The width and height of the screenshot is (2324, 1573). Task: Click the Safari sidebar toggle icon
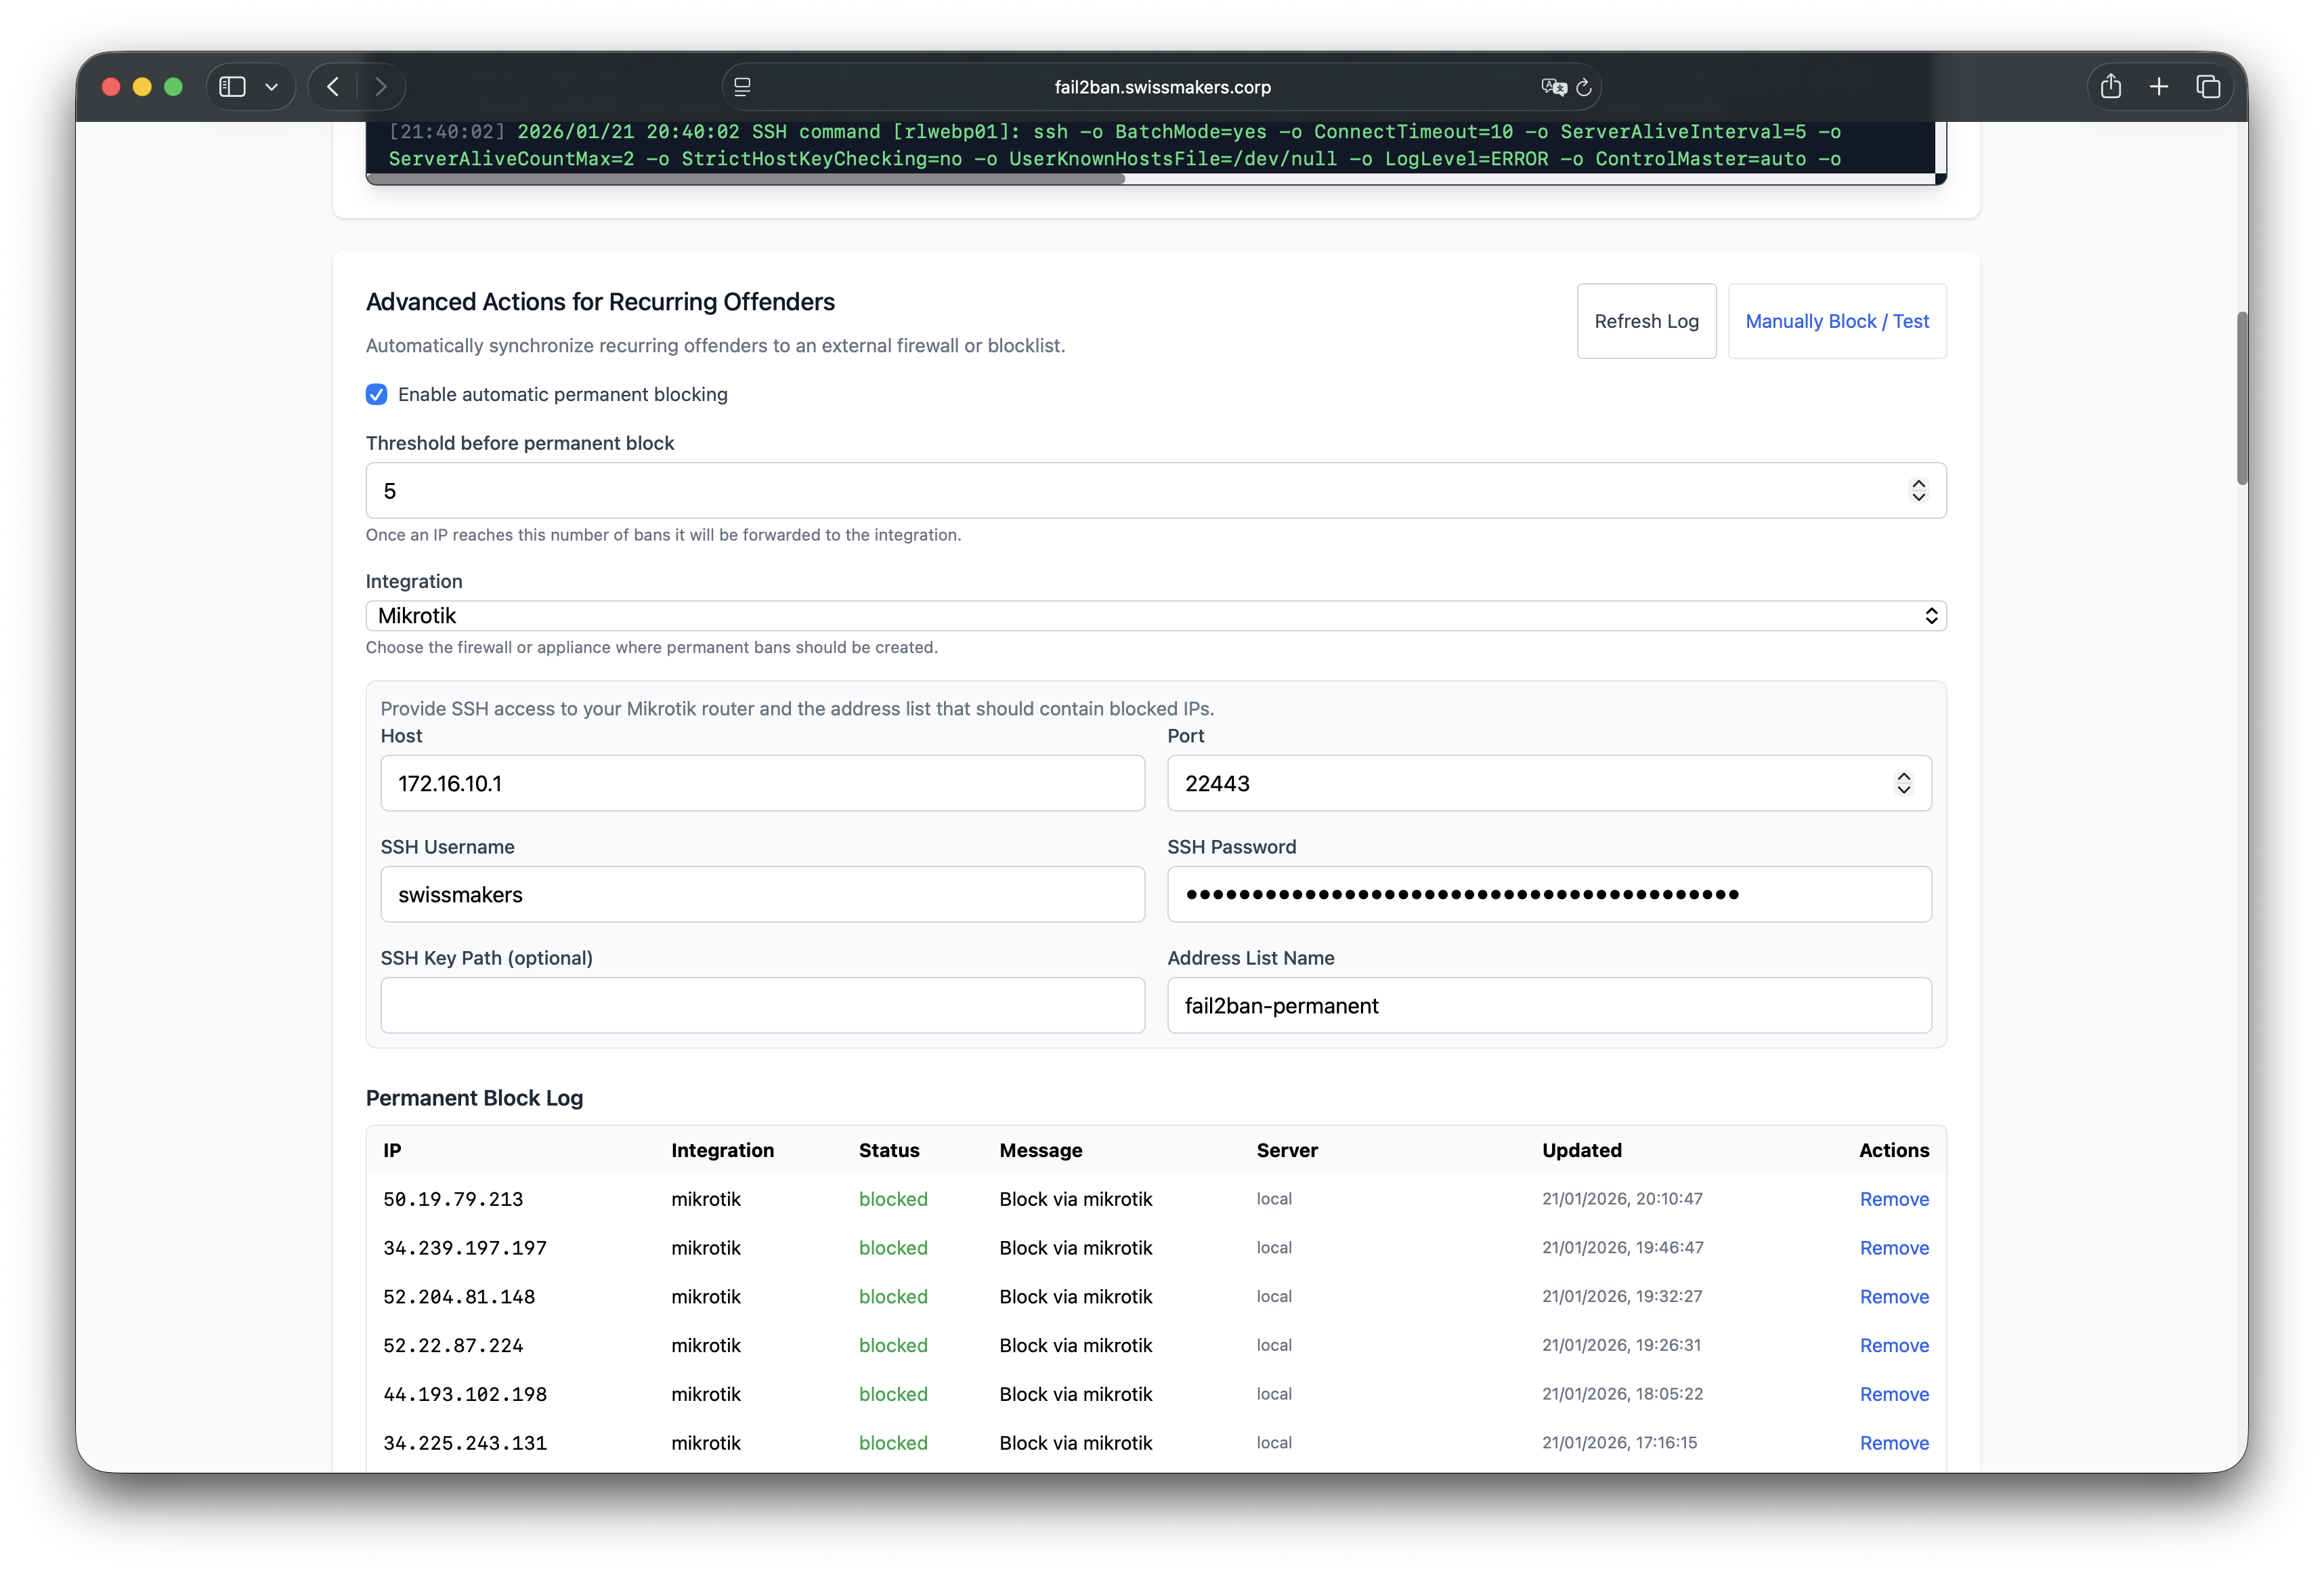pos(232,87)
